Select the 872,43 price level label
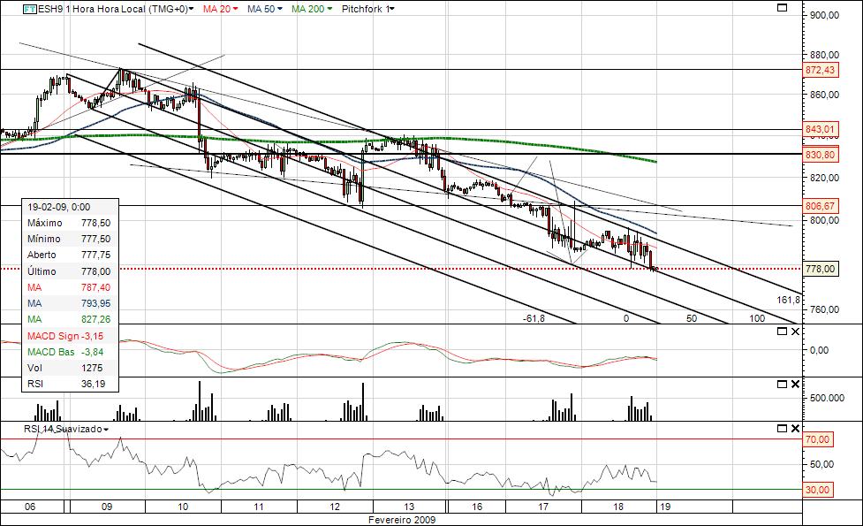 pos(820,70)
